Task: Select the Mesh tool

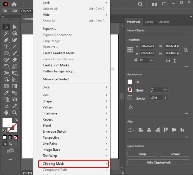Action: tap(6, 86)
